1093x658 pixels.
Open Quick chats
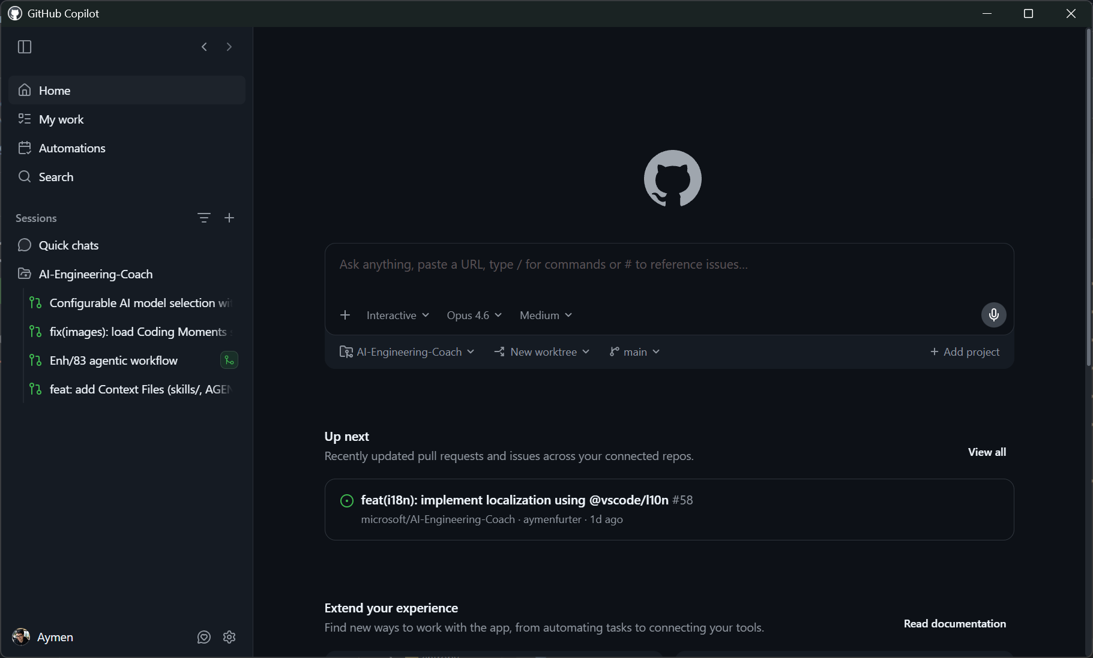coord(127,245)
